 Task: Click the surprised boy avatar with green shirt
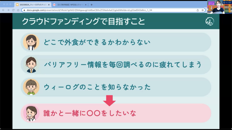[x=31, y=87]
